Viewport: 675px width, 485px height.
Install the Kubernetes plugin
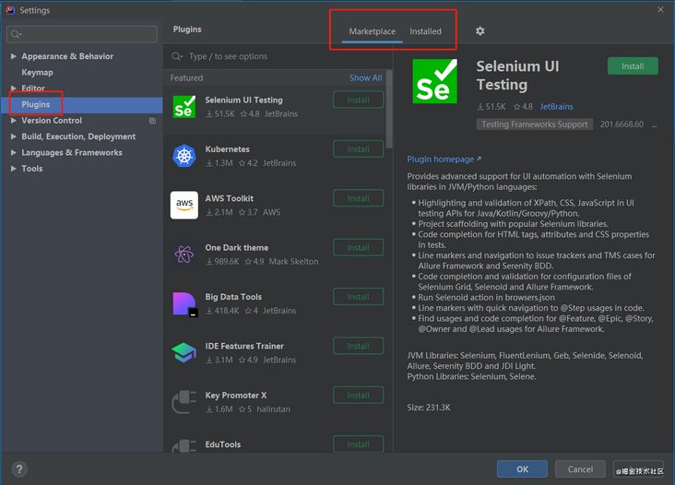[358, 148]
